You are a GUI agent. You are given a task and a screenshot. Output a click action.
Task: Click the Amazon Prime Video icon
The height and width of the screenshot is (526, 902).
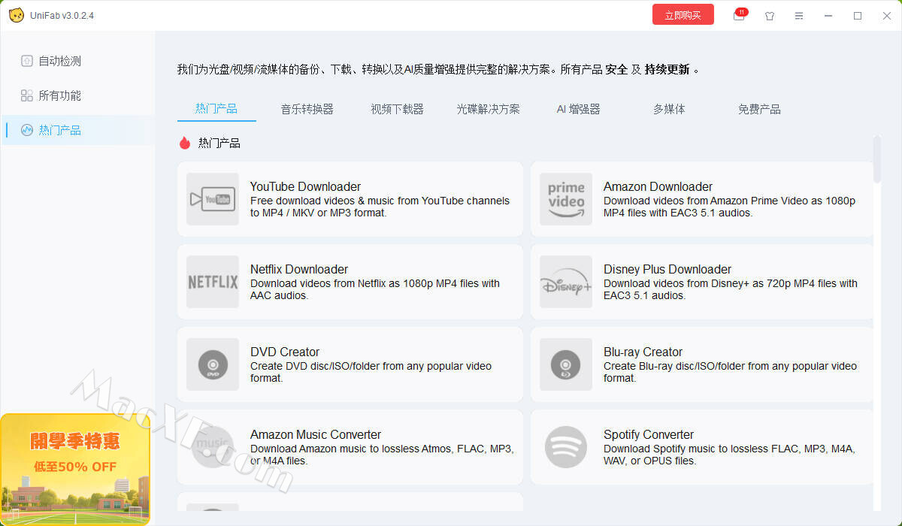pos(566,199)
